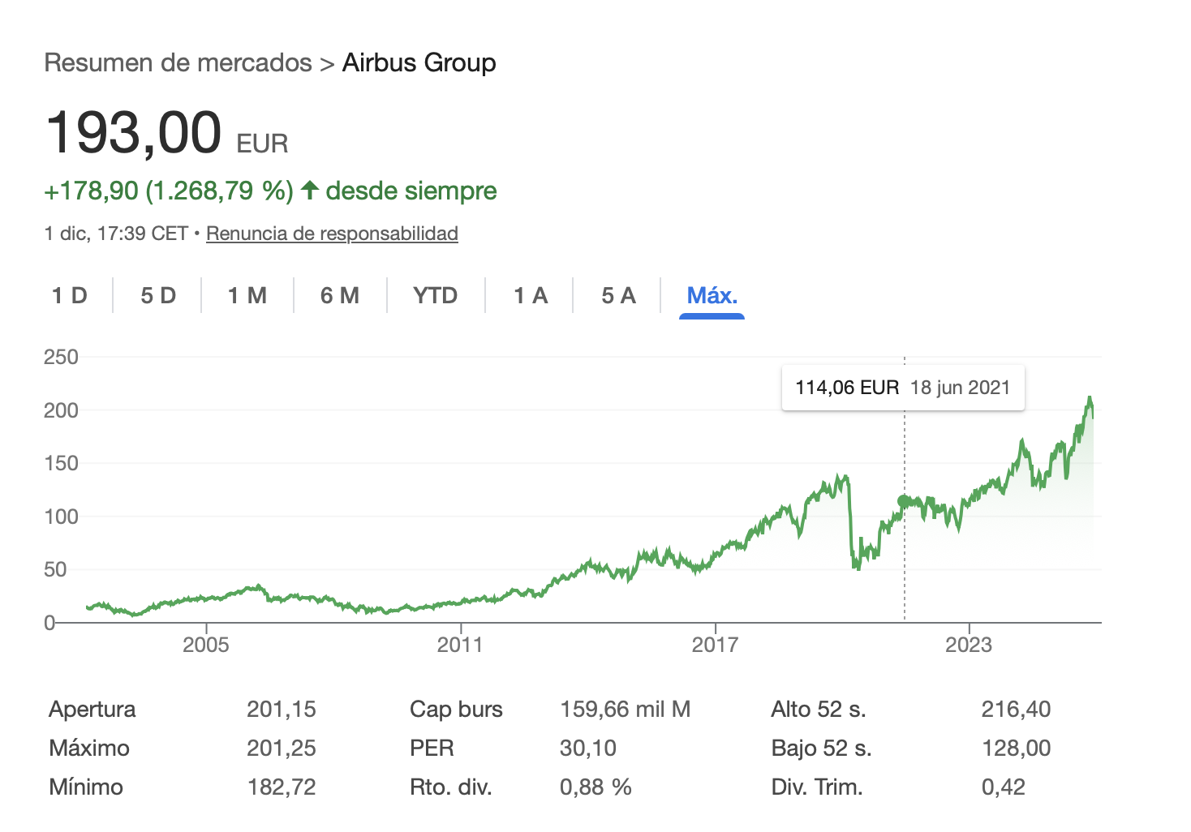Open the Renuncia de responsabilidad link
The width and height of the screenshot is (1191, 832).
(332, 234)
